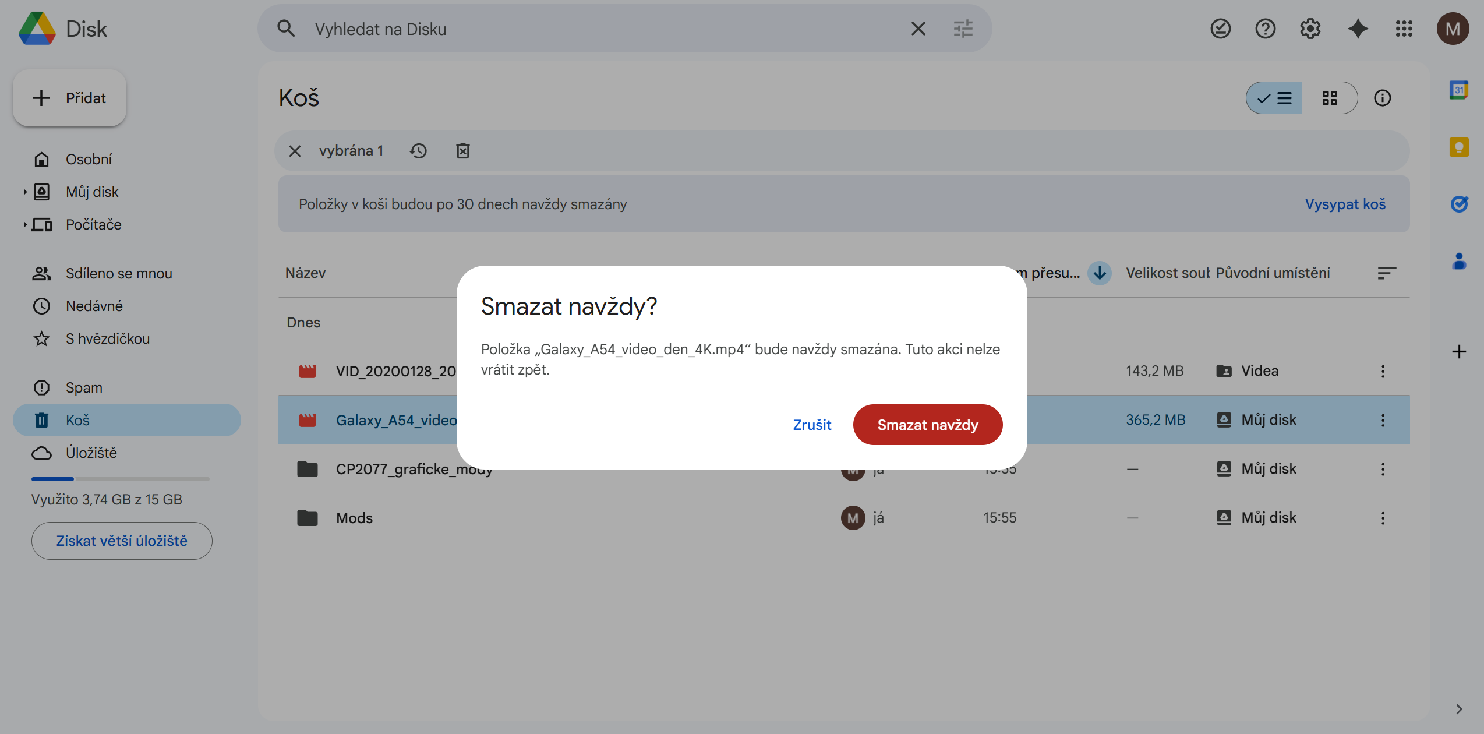The width and height of the screenshot is (1484, 734).
Task: Click the delete forever toolbar icon
Action: (x=462, y=151)
